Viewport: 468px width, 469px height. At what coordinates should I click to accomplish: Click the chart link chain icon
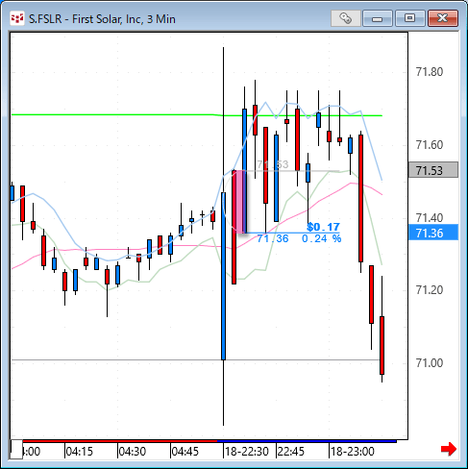(x=346, y=18)
